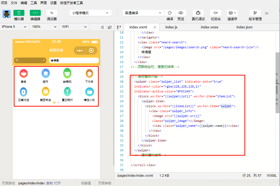The height and width of the screenshot is (186, 280).
Task: Open the mini program mode dropdown
Action: click(90, 13)
